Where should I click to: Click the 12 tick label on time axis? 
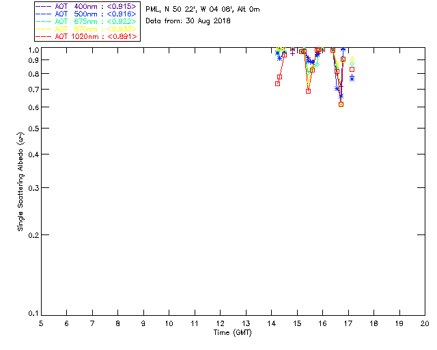[x=220, y=323]
